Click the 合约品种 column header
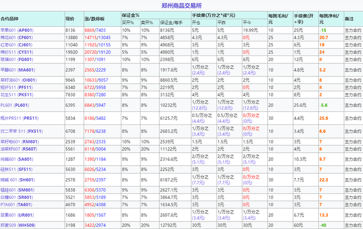The height and width of the screenshot is (229, 363). point(10,19)
